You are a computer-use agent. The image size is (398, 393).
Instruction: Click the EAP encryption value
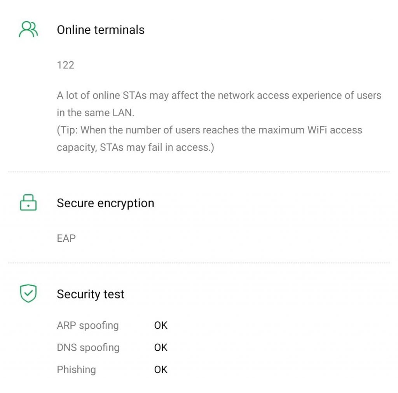click(x=66, y=238)
